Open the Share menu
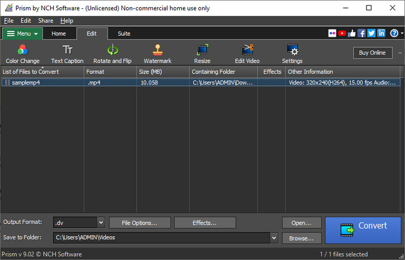Image resolution: width=405 pixels, height=260 pixels. [46, 21]
